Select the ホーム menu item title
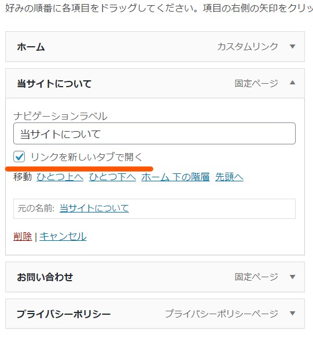313x339 pixels. [x=31, y=47]
